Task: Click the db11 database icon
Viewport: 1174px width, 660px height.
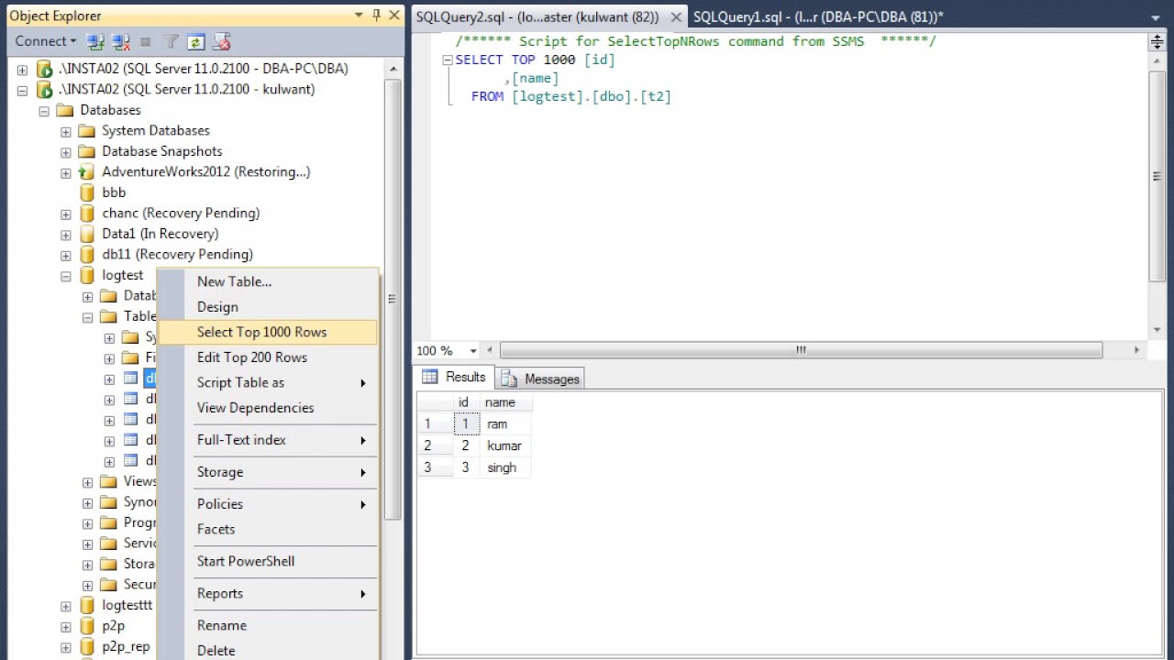Action: [x=87, y=254]
